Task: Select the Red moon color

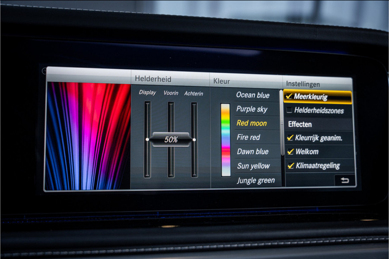Action: pyautogui.click(x=252, y=123)
